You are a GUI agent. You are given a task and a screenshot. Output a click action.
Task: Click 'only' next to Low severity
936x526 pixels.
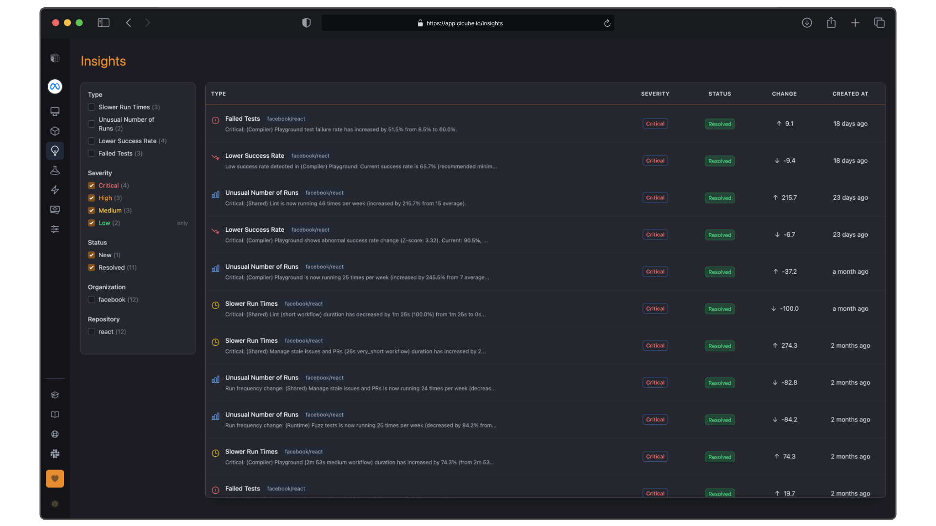click(x=182, y=223)
